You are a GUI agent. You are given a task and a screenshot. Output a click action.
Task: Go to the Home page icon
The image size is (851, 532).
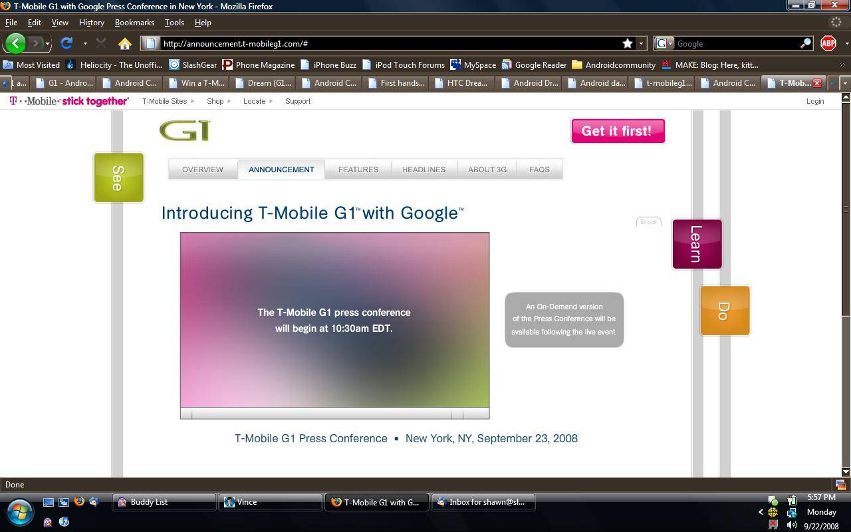[x=124, y=44]
